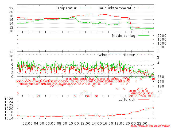Click the 12:00 time axis label
This screenshot has width=171, height=128.
tap(85, 123)
